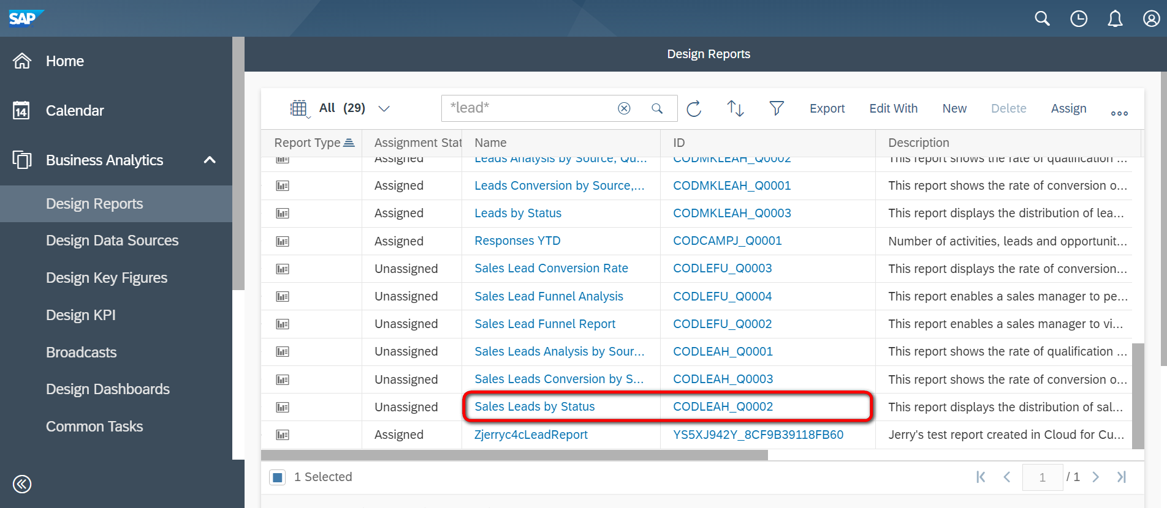The width and height of the screenshot is (1167, 508).
Task: Go to next page arrow
Action: (1096, 477)
